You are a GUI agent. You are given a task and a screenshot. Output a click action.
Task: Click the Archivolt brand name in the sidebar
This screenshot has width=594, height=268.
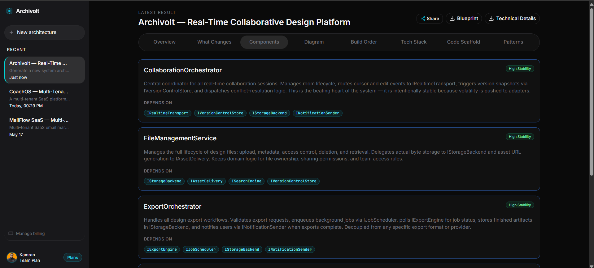[28, 11]
